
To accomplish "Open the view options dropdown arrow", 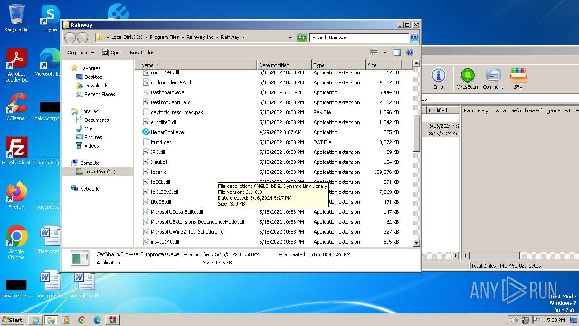I will [385, 53].
